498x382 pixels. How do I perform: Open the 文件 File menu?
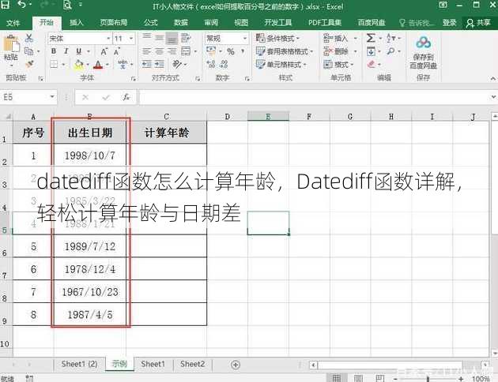(x=13, y=23)
